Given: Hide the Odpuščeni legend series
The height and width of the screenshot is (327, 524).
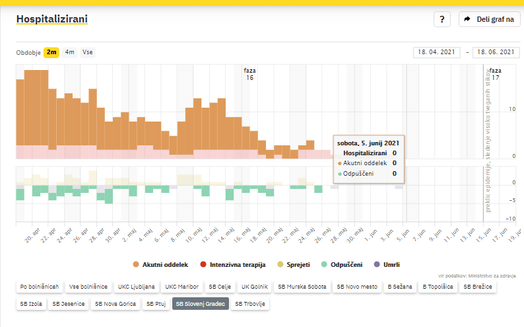Looking at the screenshot, I should coord(346,264).
